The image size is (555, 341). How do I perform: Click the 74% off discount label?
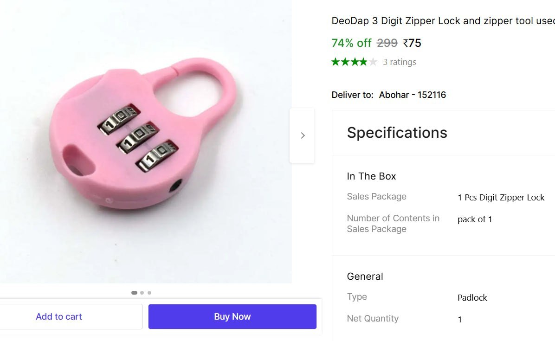[x=351, y=43]
